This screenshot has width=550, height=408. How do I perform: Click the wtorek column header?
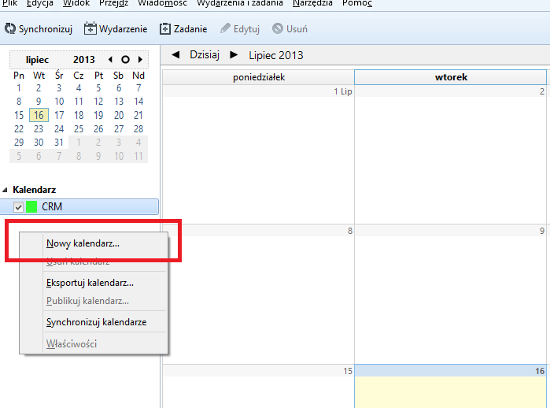click(x=451, y=77)
